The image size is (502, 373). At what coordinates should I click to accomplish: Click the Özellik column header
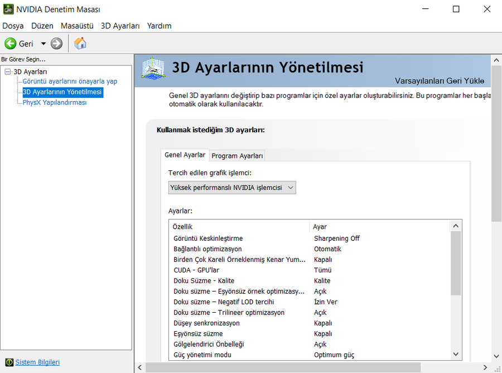[239, 227]
